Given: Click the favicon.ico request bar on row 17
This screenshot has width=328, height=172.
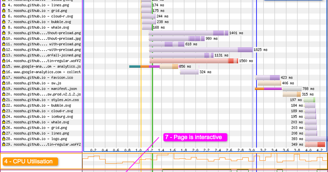Looking at the screenshot, I should coord(268,78).
